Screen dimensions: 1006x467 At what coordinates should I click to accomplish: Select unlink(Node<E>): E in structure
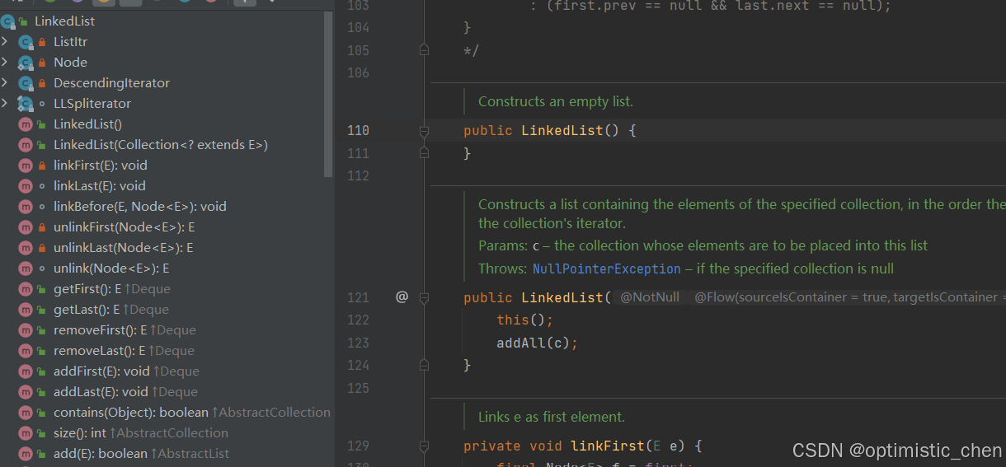(x=111, y=269)
